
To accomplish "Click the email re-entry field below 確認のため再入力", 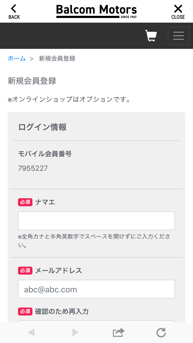I will tap(97, 322).
